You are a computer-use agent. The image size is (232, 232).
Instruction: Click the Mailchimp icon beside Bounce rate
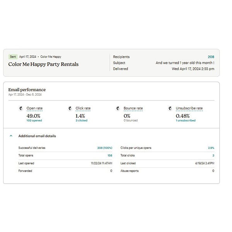118,108
